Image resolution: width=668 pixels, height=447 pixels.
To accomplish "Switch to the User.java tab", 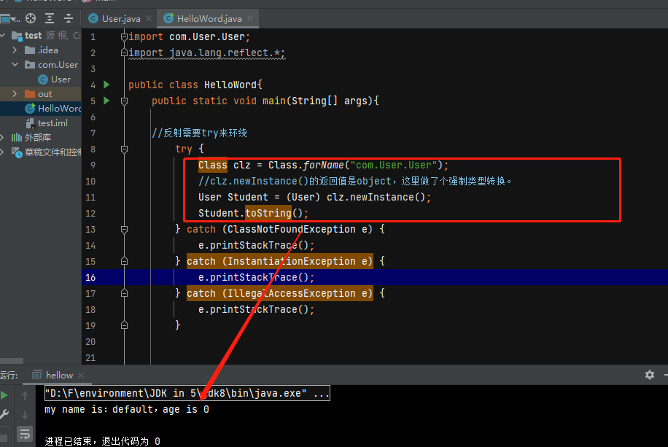I will click(115, 18).
